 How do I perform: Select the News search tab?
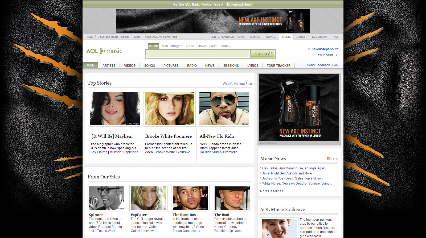(202, 46)
